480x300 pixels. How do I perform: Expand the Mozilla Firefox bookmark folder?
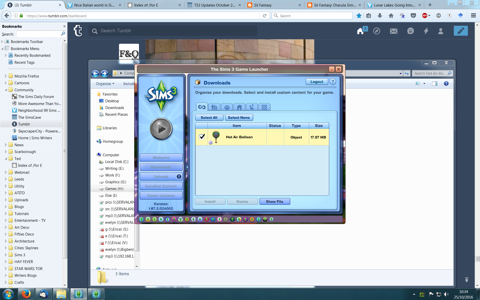pos(6,76)
